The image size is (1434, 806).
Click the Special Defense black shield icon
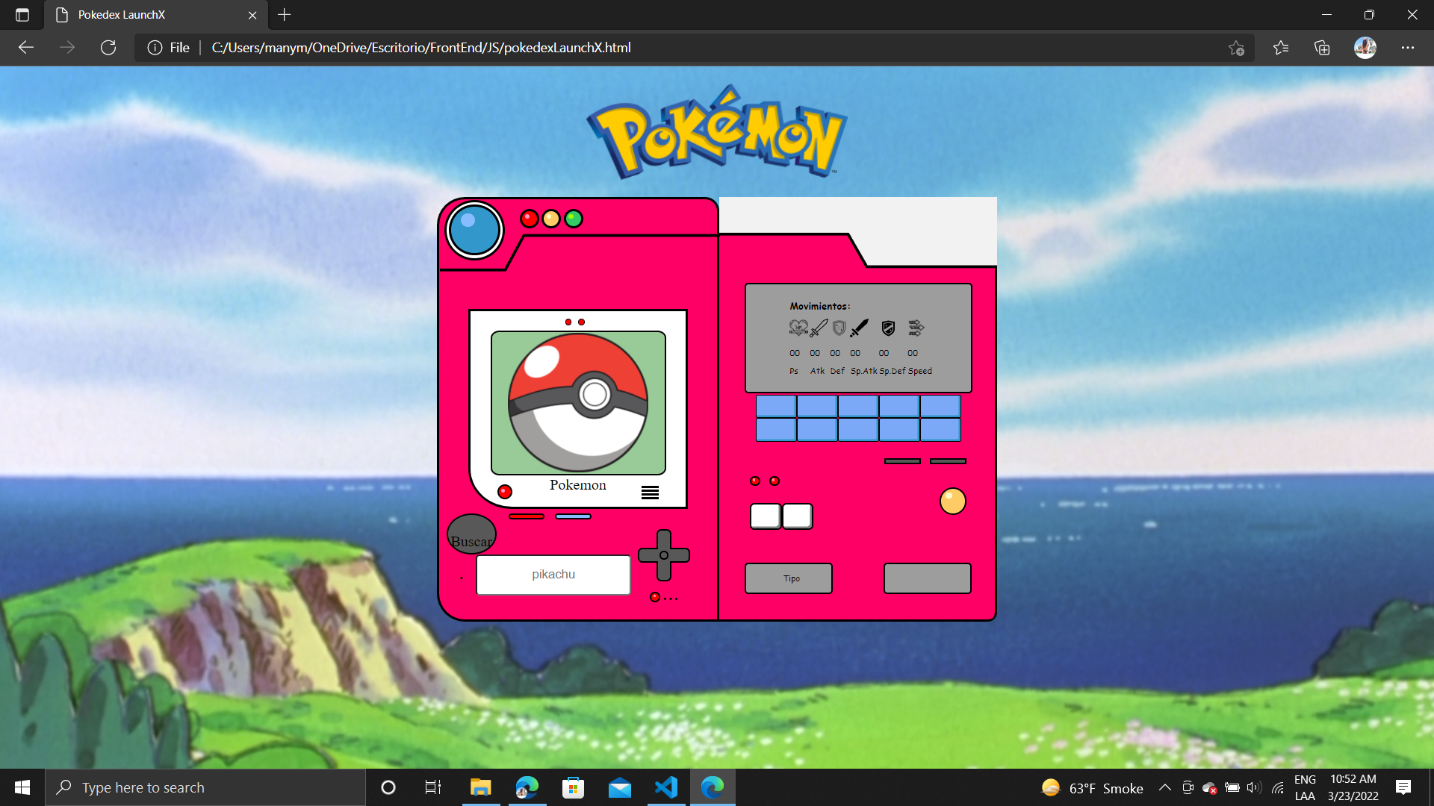coord(888,328)
